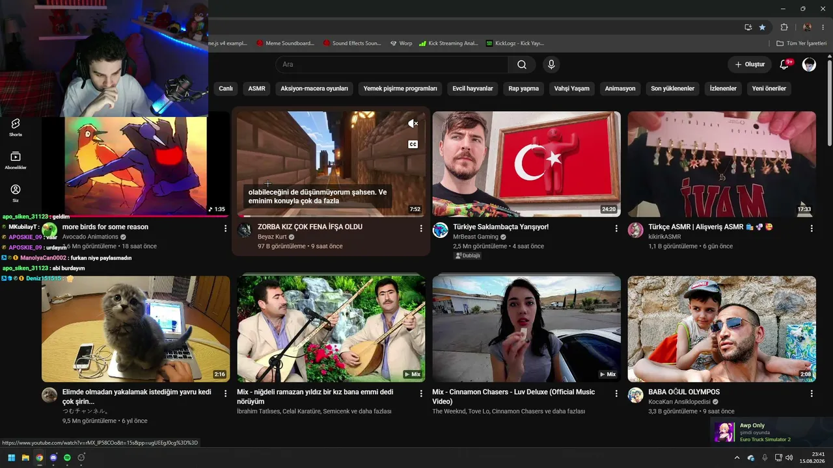
Task: Bookmark this page with the star icon
Action: 762,27
